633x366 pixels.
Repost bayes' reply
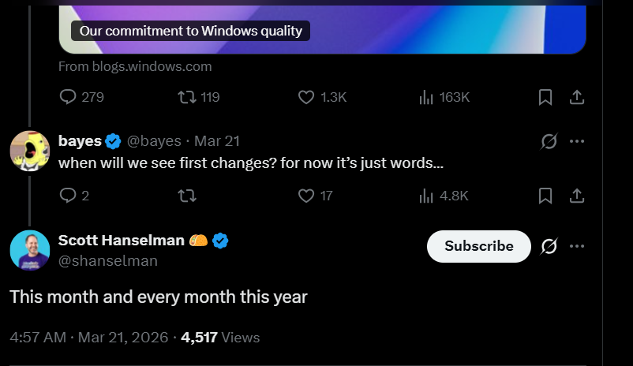[187, 196]
